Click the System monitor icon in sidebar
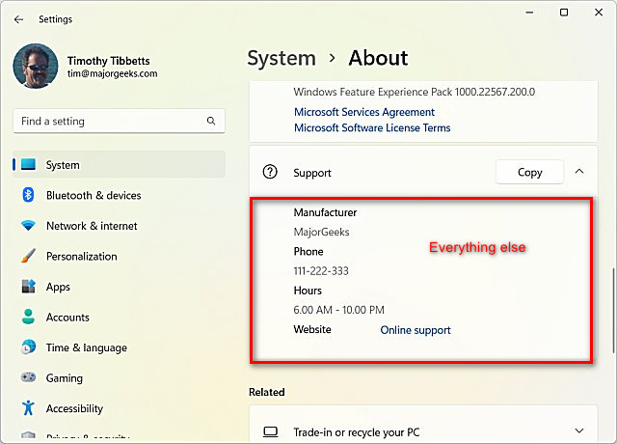The height and width of the screenshot is (444, 617). [28, 164]
